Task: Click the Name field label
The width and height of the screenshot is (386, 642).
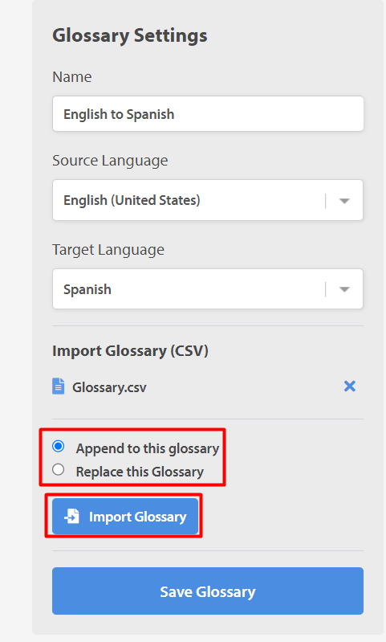Action: click(x=72, y=77)
